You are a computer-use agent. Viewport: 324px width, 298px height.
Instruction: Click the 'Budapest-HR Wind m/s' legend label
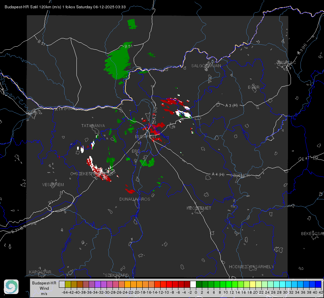click(x=44, y=288)
